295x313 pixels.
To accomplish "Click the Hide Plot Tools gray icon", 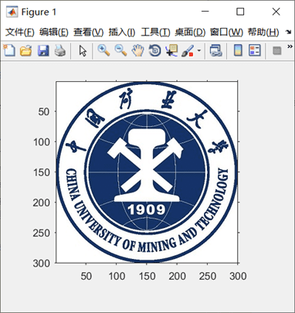I will (276, 50).
